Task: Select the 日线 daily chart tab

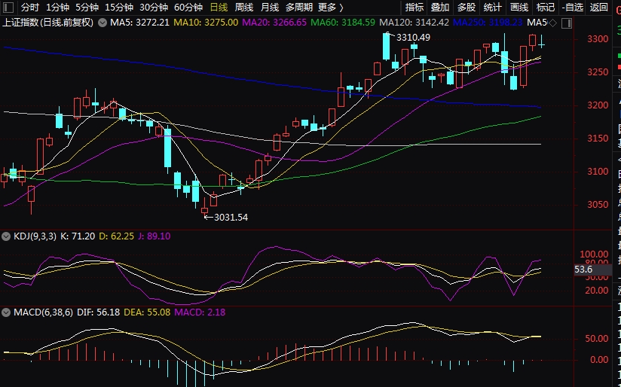Action: (x=219, y=8)
